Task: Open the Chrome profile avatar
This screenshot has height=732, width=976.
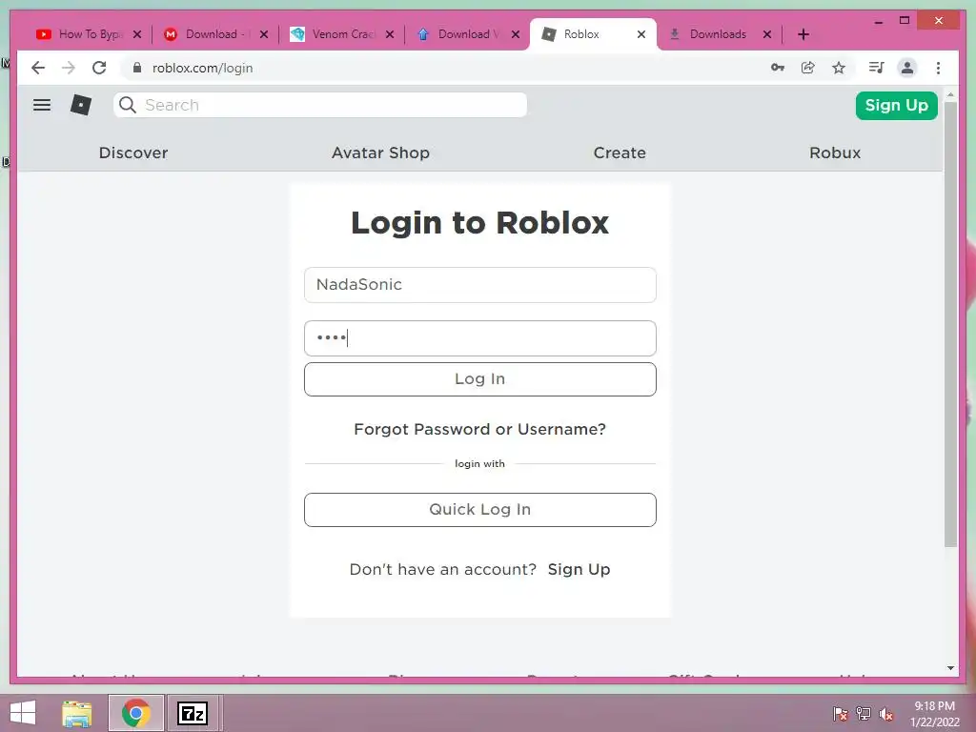Action: pos(907,68)
